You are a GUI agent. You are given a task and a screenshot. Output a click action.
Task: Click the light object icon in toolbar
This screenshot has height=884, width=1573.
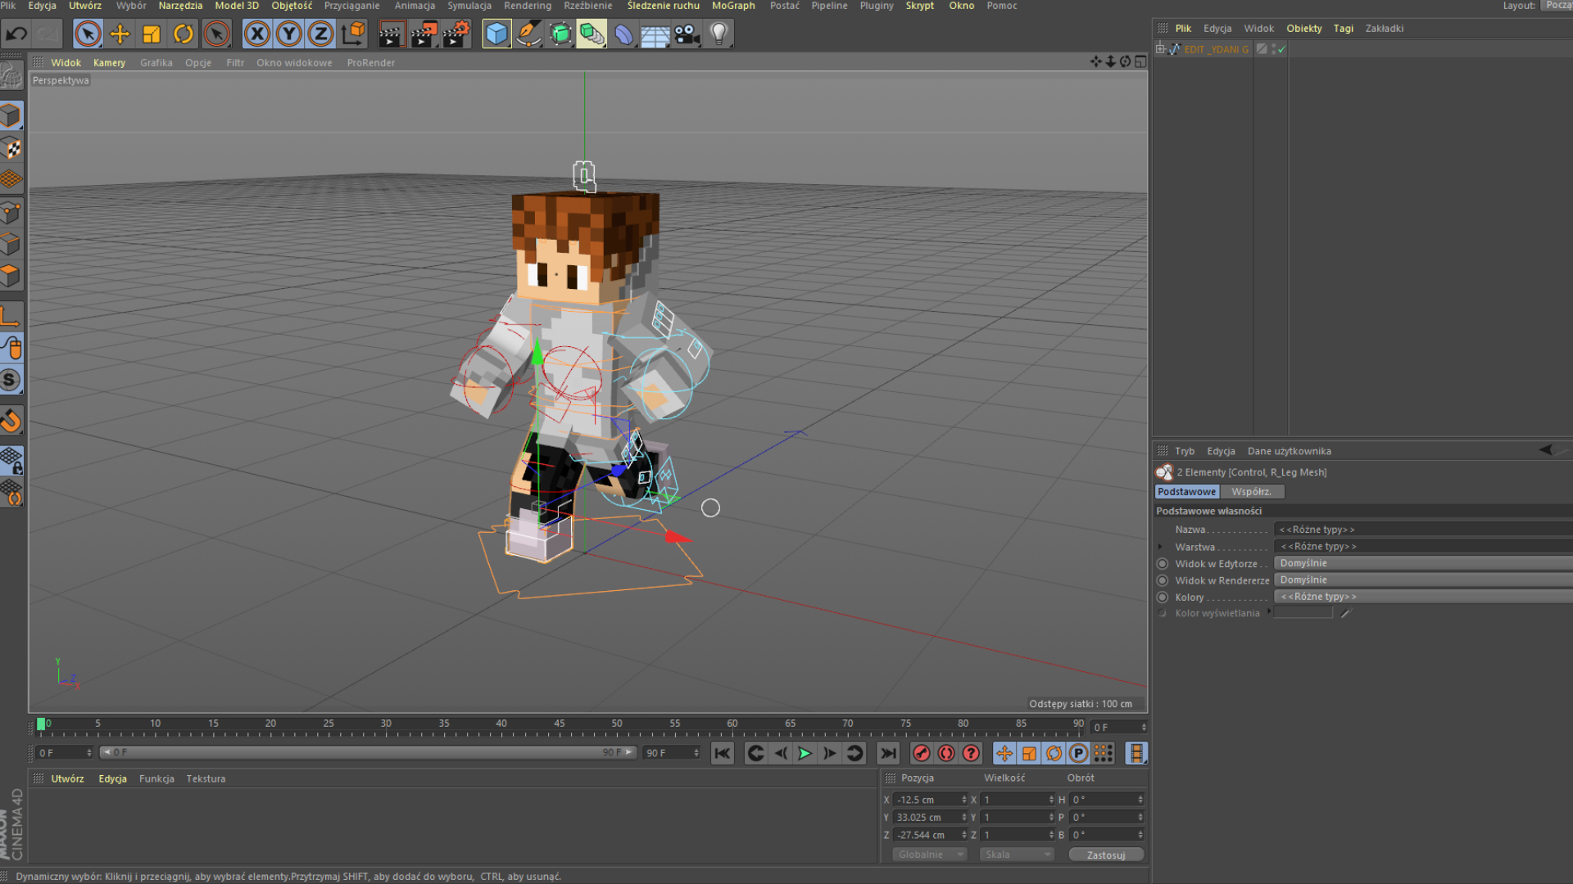(x=718, y=34)
